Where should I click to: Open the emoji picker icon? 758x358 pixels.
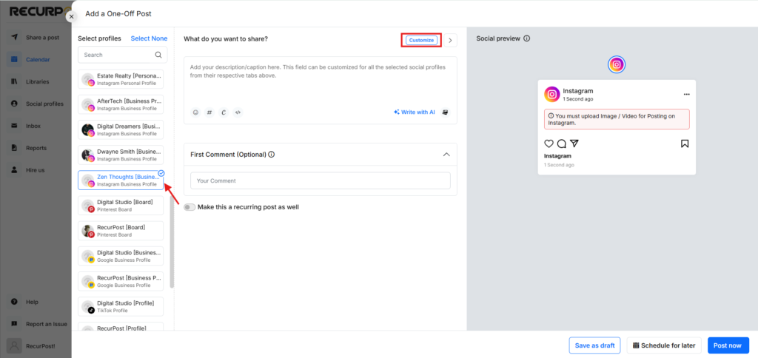[195, 112]
